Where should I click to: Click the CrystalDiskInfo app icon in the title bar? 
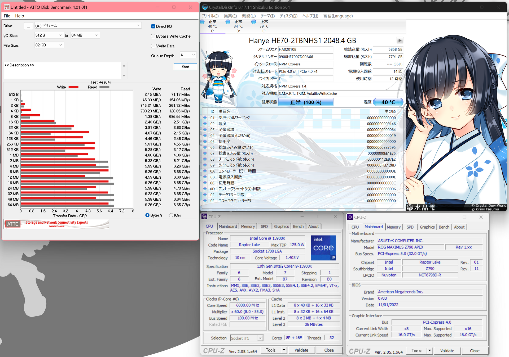coord(205,7)
